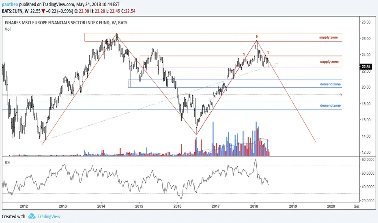
Task: Click the 2014 time axis label
Action: click(x=101, y=206)
